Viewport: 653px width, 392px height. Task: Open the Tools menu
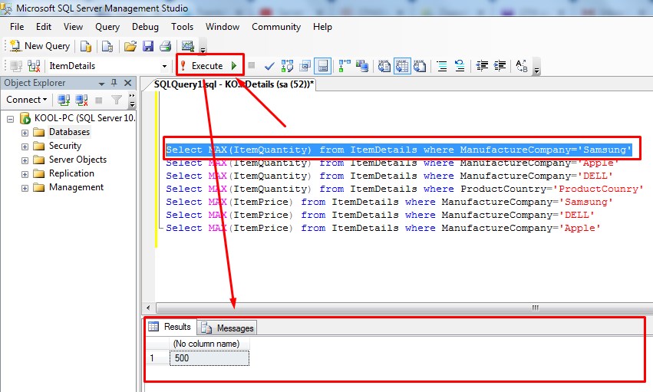point(182,27)
